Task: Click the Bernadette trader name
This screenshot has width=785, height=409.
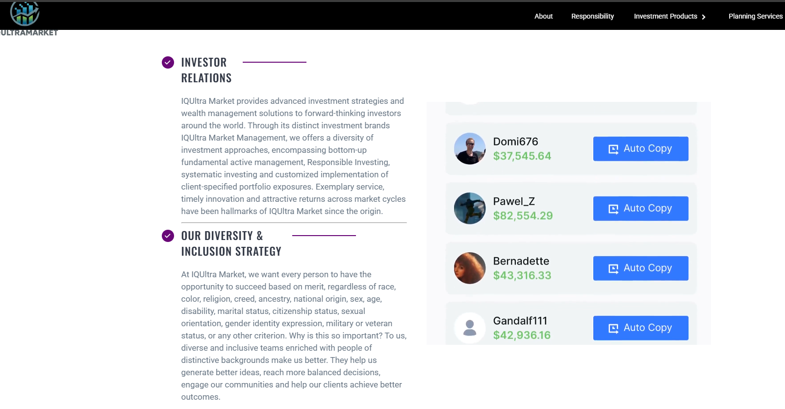Action: click(521, 261)
